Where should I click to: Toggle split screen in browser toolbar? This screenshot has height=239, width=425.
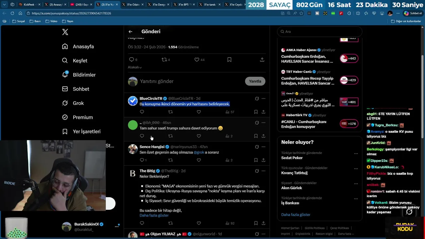click(358, 13)
